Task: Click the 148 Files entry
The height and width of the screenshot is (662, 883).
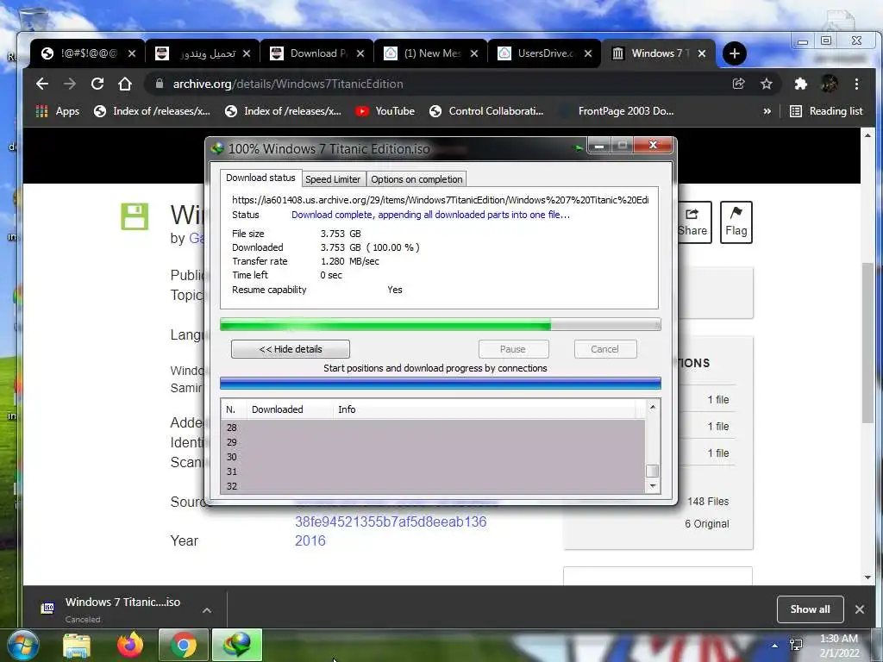Action: (x=708, y=502)
